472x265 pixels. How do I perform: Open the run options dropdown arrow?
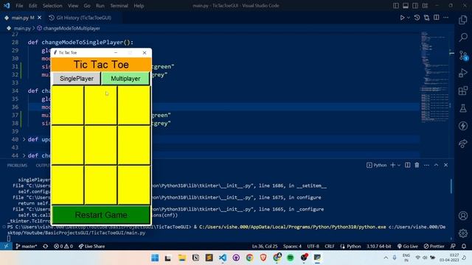(409, 18)
